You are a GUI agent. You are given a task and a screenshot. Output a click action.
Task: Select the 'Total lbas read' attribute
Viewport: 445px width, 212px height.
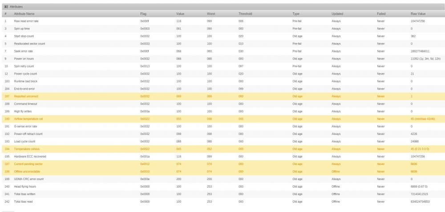(23, 201)
